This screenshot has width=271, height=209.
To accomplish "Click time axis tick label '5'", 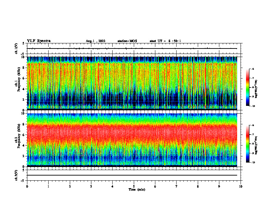I will (x=134, y=186).
